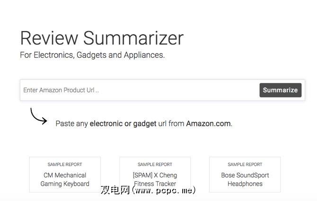
Task: Click the word "Headphones" in the Bose card
Action: (x=245, y=184)
